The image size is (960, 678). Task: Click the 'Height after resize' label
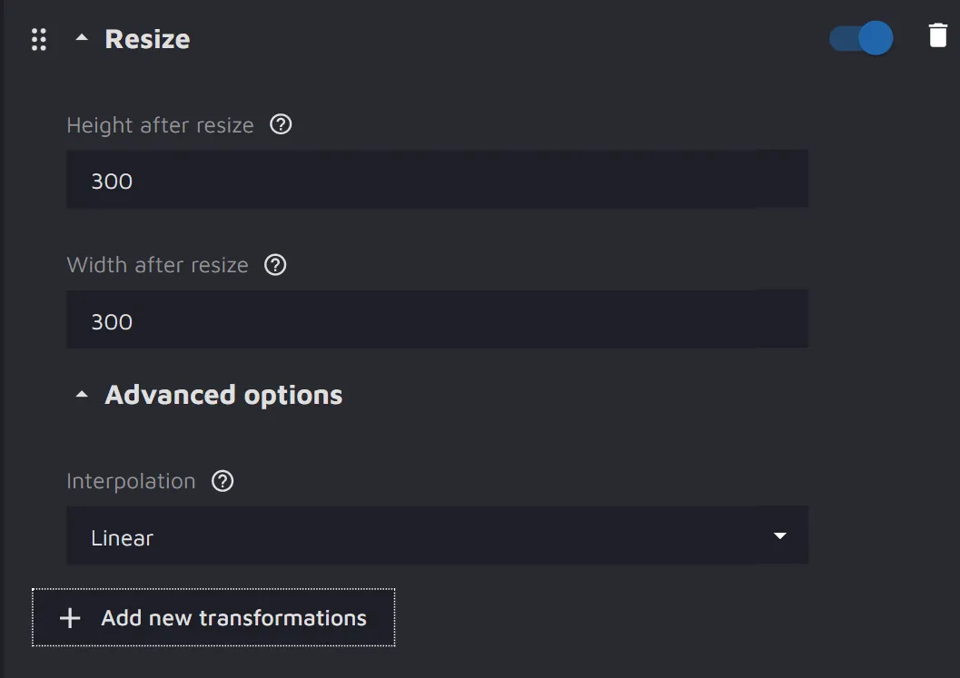pyautogui.click(x=160, y=125)
